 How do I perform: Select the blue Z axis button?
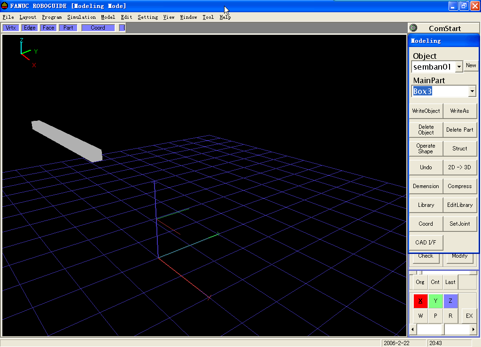tap(450, 301)
